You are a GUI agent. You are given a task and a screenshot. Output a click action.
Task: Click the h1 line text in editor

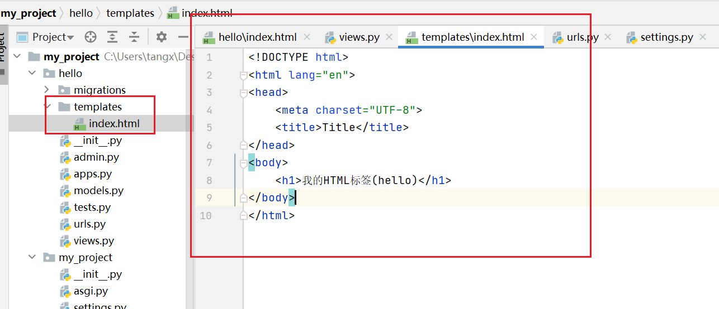[363, 180]
